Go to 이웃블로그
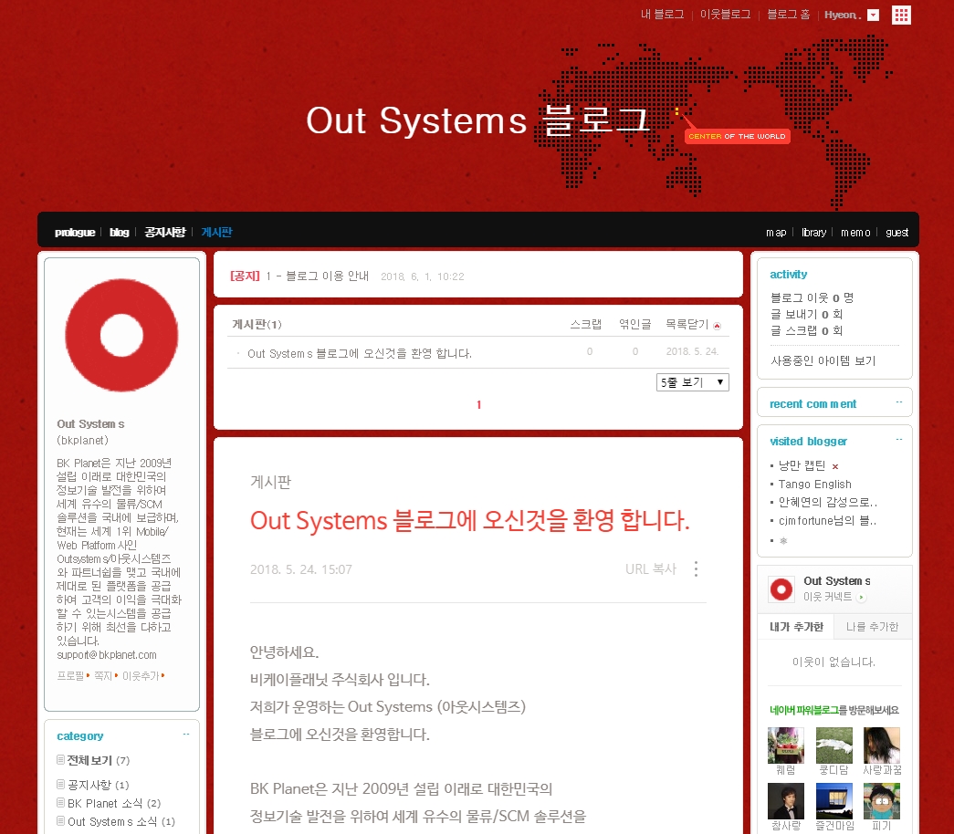The height and width of the screenshot is (834, 954). 725,15
